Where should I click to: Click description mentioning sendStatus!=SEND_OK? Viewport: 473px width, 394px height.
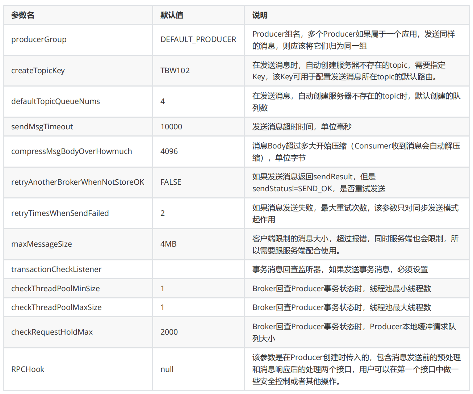[x=319, y=183]
